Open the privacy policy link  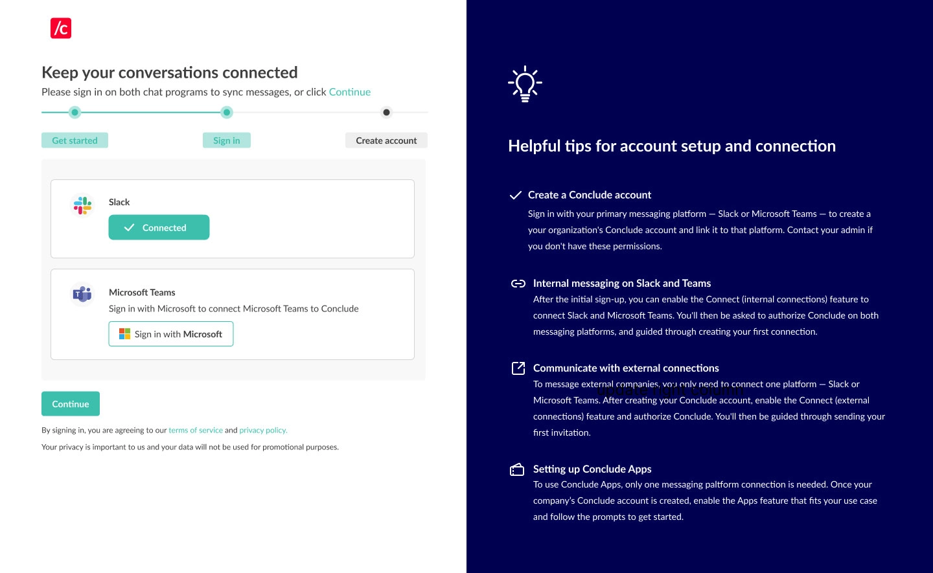[x=263, y=430]
